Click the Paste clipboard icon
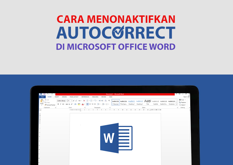The width and height of the screenshot is (233, 165). pos(42,101)
